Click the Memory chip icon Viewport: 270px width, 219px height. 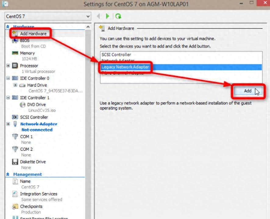coord(15,53)
